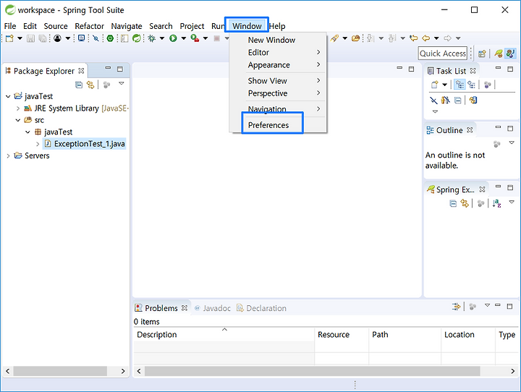Screen dimensions: 521x392
Task: Open the Refactor menu
Action: pyautogui.click(x=89, y=26)
